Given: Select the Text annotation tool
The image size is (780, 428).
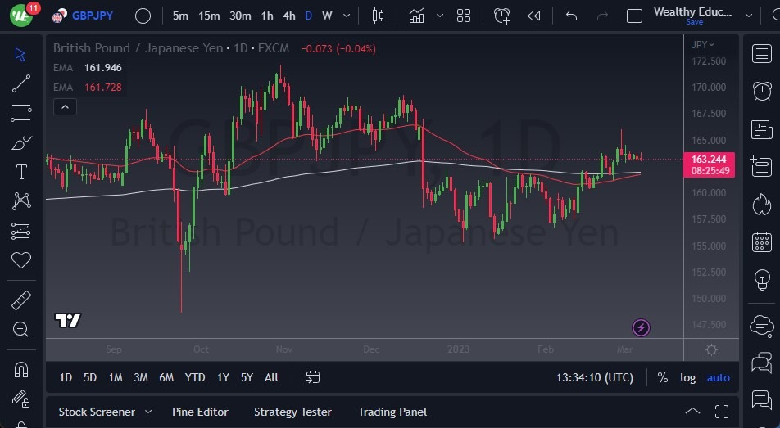Looking at the screenshot, I should pyautogui.click(x=21, y=172).
